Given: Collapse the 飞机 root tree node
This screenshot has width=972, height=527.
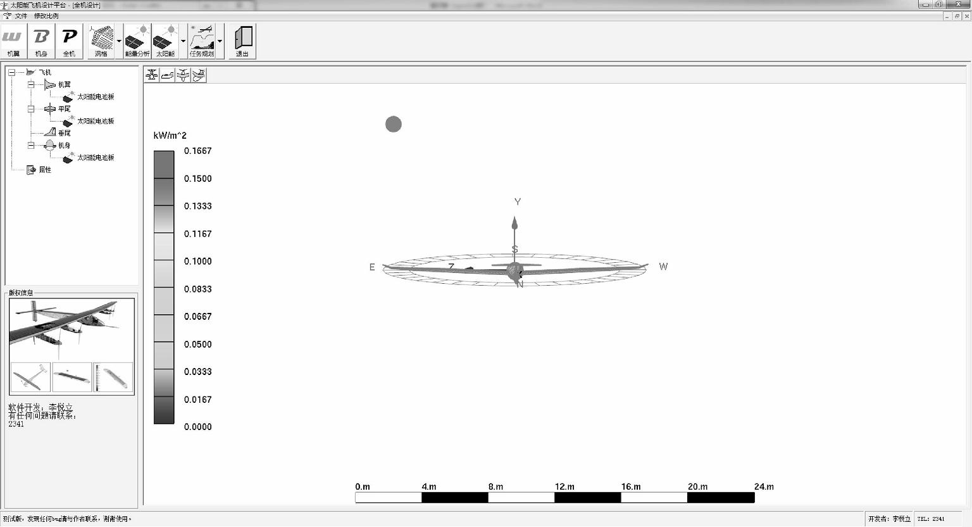Looking at the screenshot, I should pos(11,72).
